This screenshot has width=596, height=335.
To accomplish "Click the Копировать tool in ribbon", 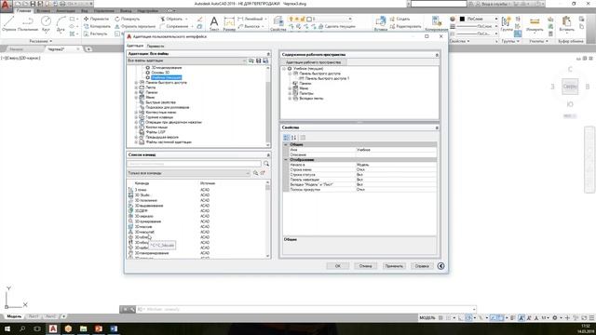I will coord(97,26).
